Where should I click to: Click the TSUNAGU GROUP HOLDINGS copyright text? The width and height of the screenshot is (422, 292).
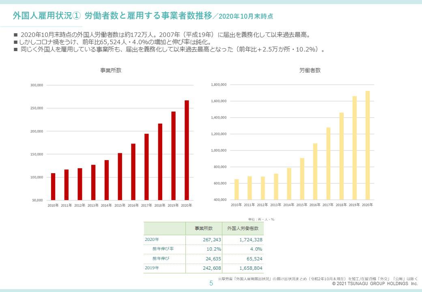point(375,284)
